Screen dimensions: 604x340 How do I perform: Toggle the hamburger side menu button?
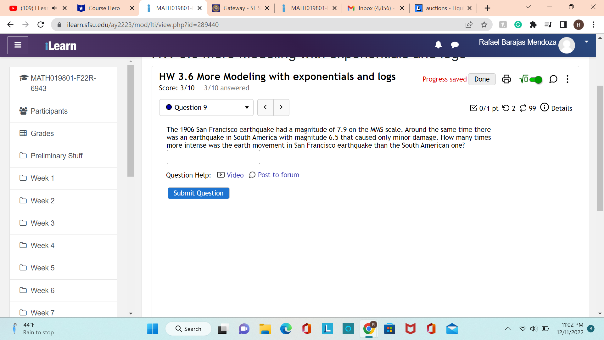18,45
